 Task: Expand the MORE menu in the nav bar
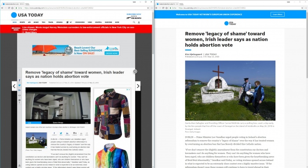tap(117, 22)
